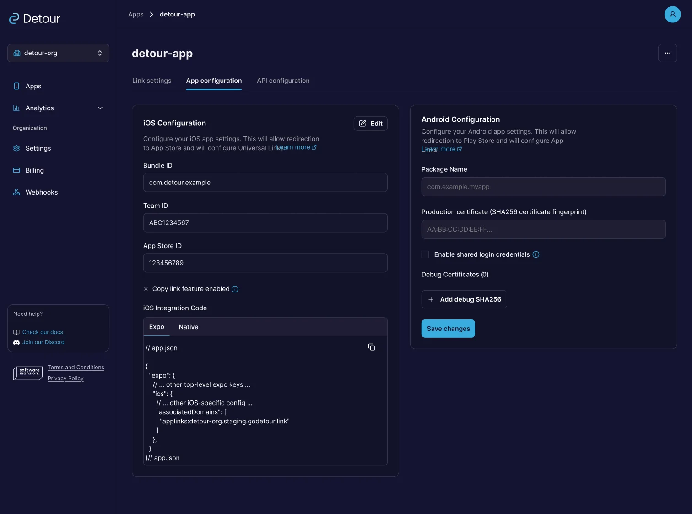Click the Billing card icon

[x=16, y=170]
